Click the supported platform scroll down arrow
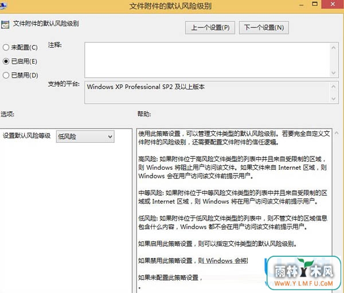Viewport: 344px width, 293px height. click(334, 99)
